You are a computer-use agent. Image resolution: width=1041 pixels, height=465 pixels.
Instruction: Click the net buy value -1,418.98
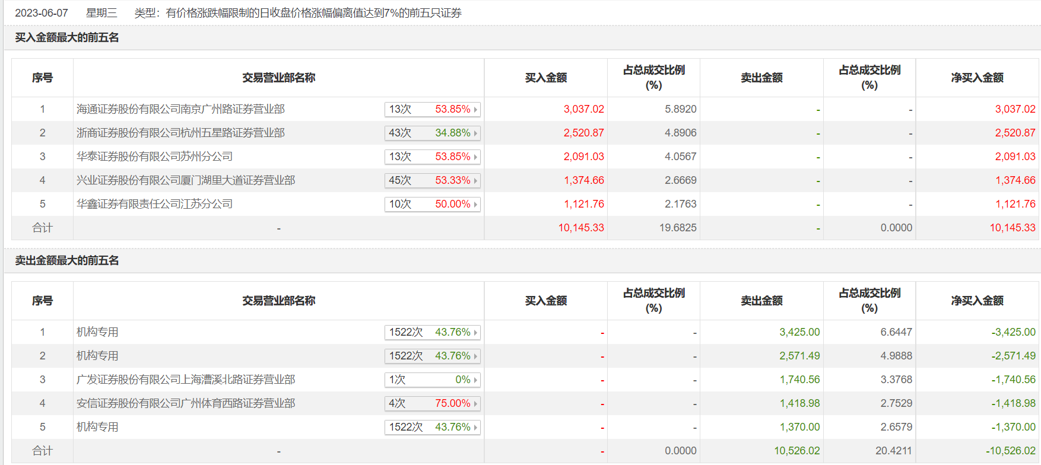(x=1013, y=403)
